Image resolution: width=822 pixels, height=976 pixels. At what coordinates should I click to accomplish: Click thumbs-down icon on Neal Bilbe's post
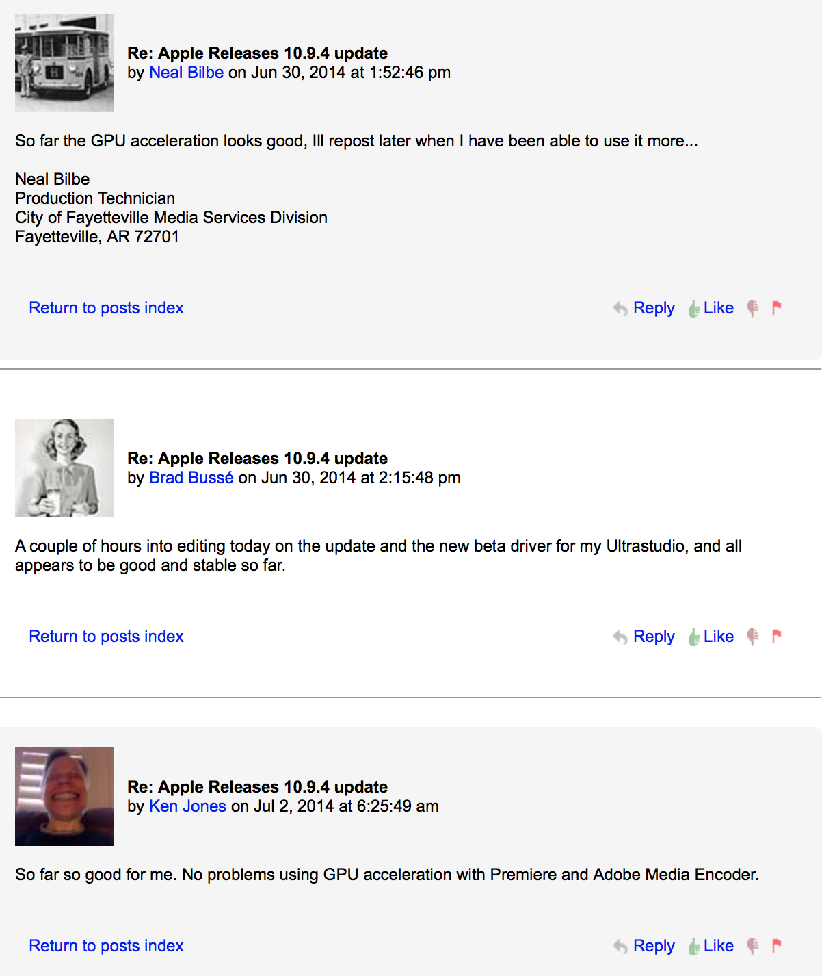753,309
